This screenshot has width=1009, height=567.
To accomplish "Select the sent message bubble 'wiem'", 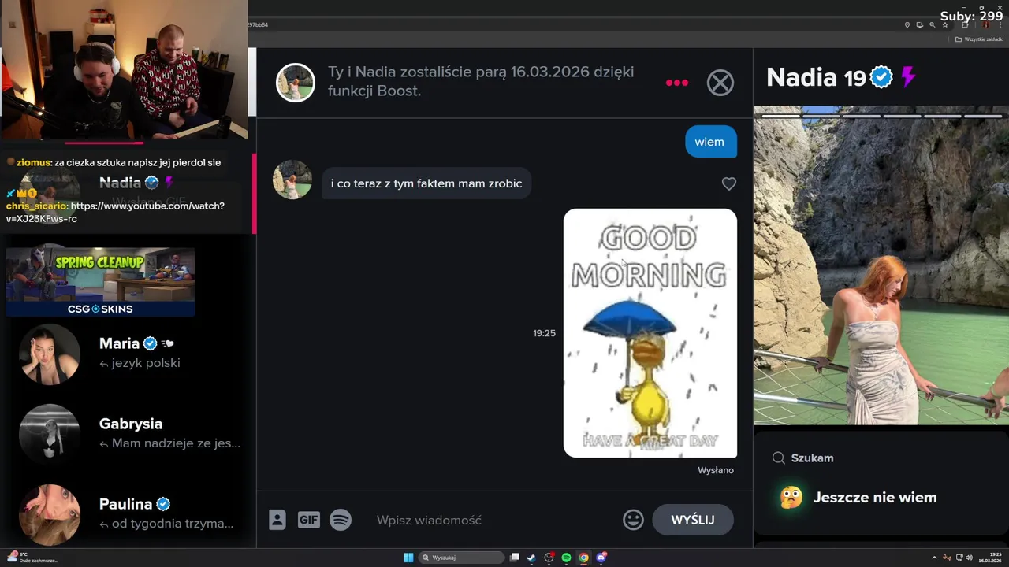I will pyautogui.click(x=709, y=142).
